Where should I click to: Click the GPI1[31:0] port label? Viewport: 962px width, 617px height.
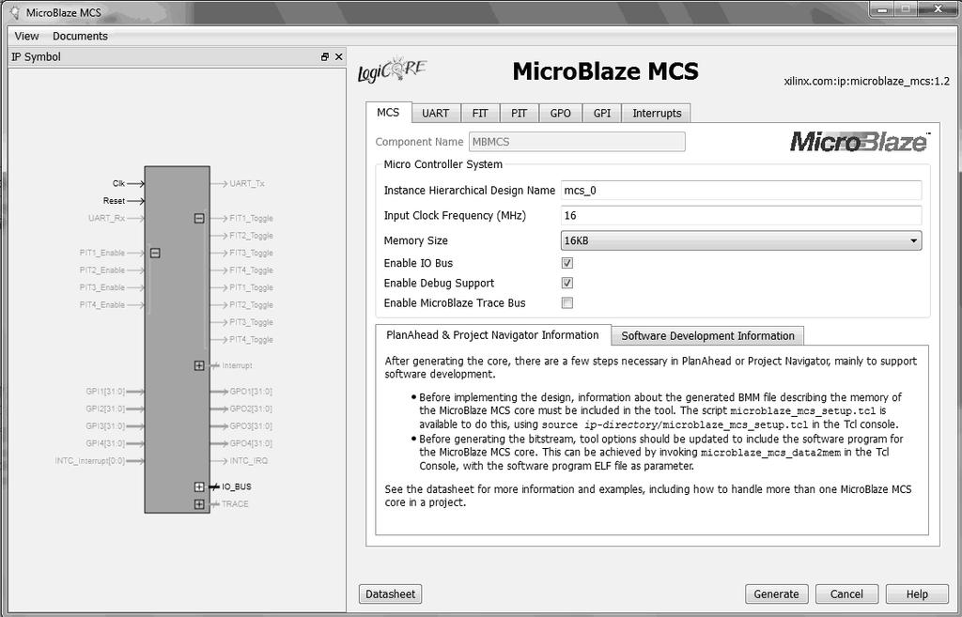point(105,392)
